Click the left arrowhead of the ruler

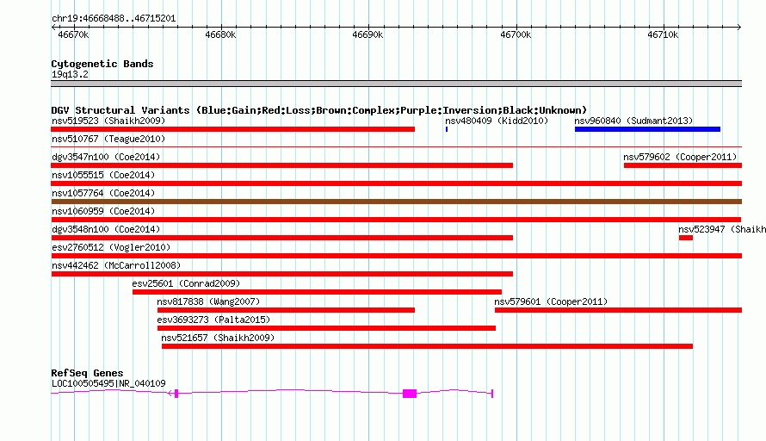(53, 28)
